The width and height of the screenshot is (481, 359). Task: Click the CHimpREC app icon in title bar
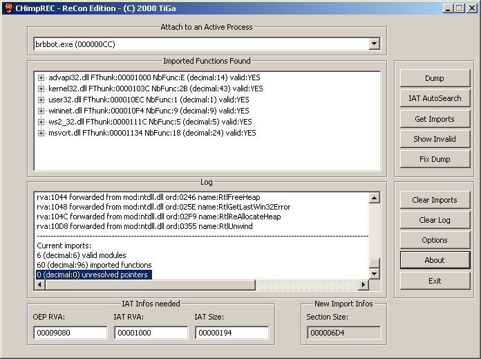8,8
